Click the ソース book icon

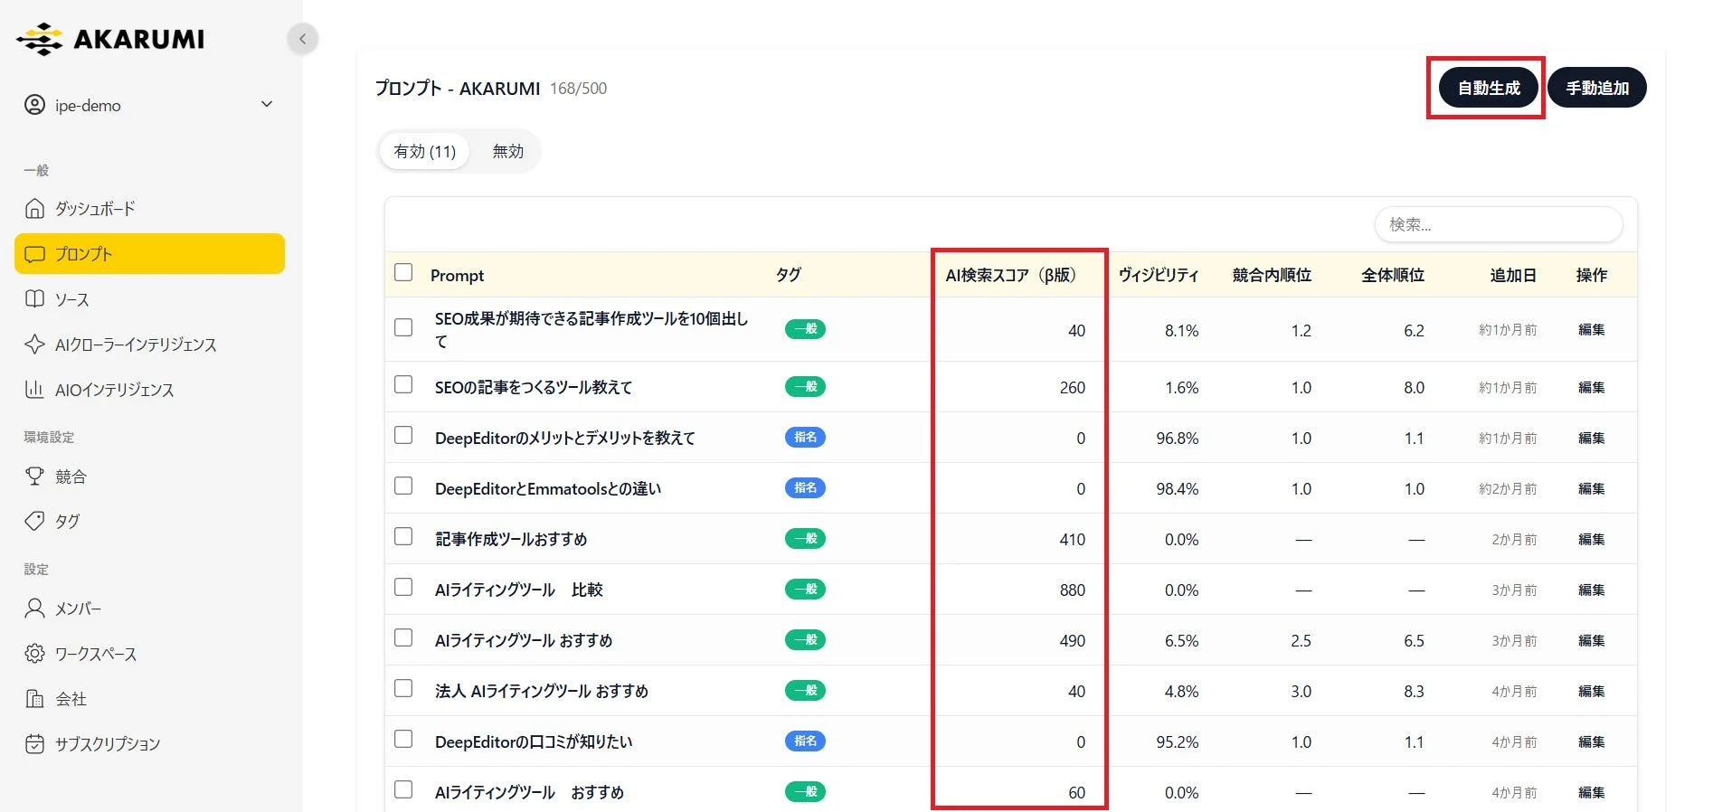pos(34,299)
